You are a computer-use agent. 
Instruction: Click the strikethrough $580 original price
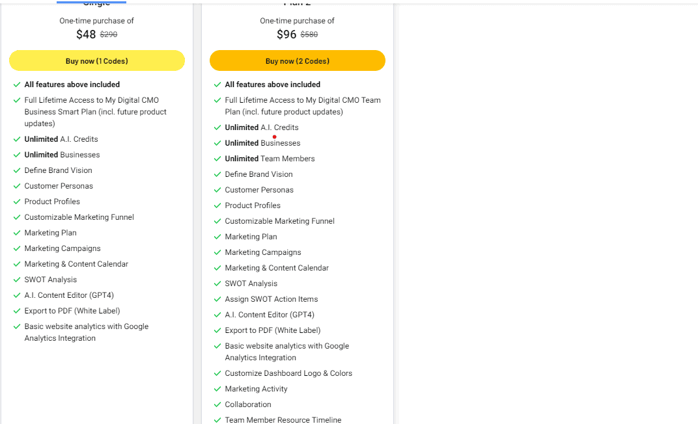309,34
